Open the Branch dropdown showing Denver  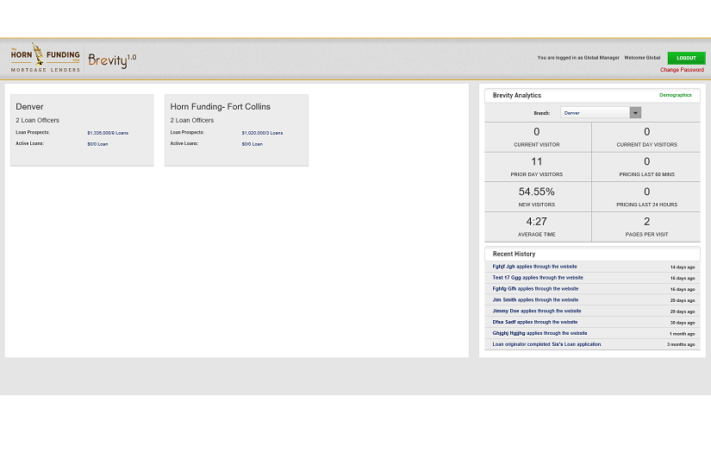[601, 112]
